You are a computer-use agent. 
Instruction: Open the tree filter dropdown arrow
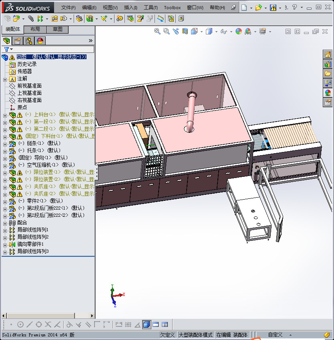12,49
